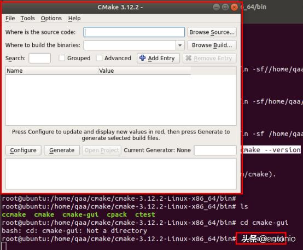Click the progress bar beside Current Generator
This screenshot has width=303, height=250.
pyautogui.click(x=215, y=150)
